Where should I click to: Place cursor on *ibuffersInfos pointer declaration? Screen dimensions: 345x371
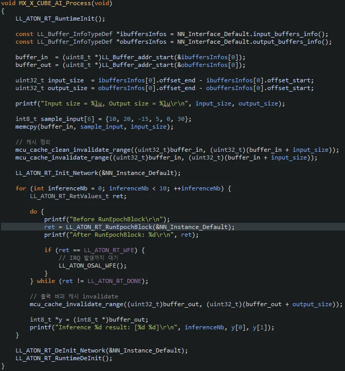tap(141, 34)
